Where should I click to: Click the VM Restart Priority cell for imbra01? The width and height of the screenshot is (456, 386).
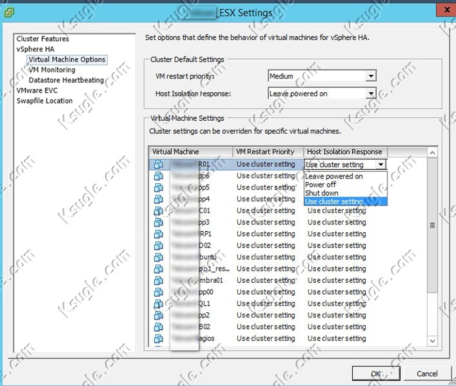266,281
